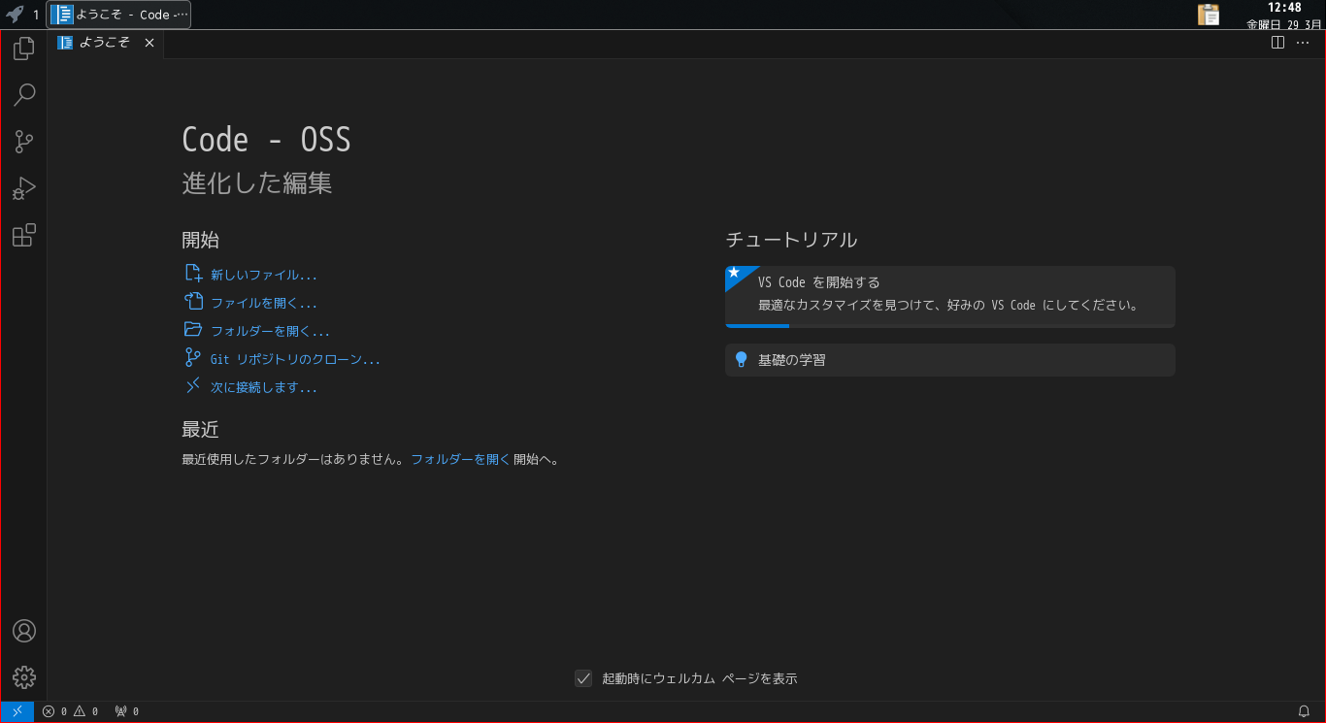
Task: Open the Run and Debug view icon
Action: [x=24, y=188]
